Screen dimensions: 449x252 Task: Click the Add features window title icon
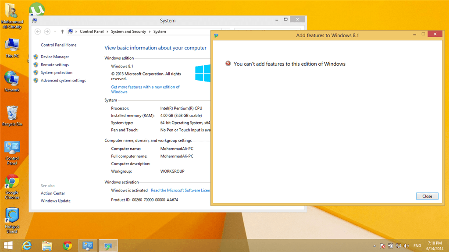click(x=217, y=35)
